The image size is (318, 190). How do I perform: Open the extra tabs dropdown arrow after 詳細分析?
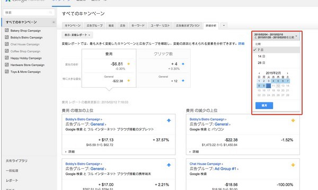point(224,25)
